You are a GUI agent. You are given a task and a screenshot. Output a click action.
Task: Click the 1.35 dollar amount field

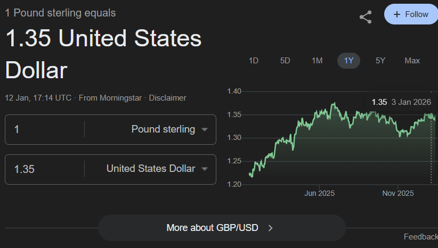[x=45, y=169]
